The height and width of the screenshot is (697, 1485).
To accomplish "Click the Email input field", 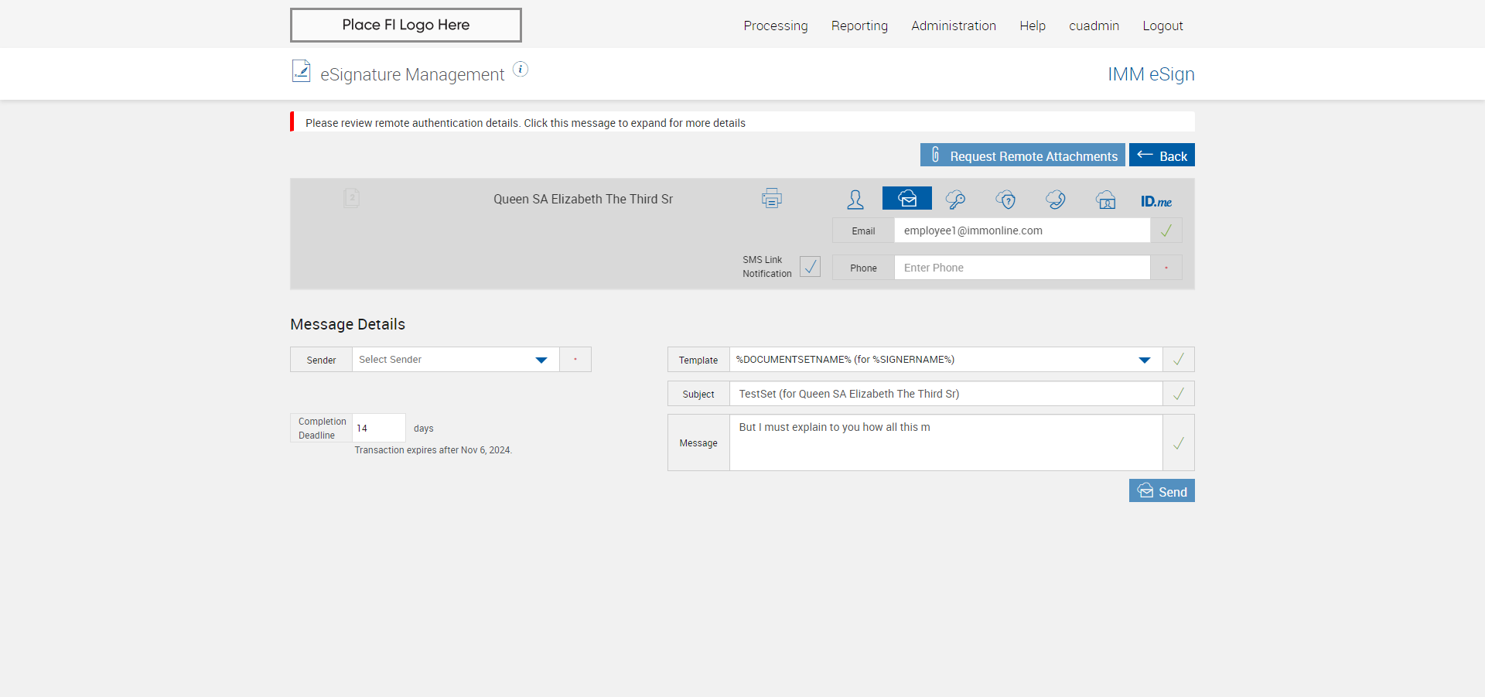I will (x=1022, y=231).
